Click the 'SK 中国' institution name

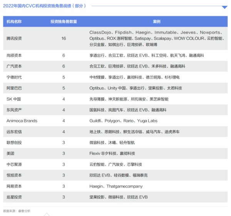click(x=14, y=99)
